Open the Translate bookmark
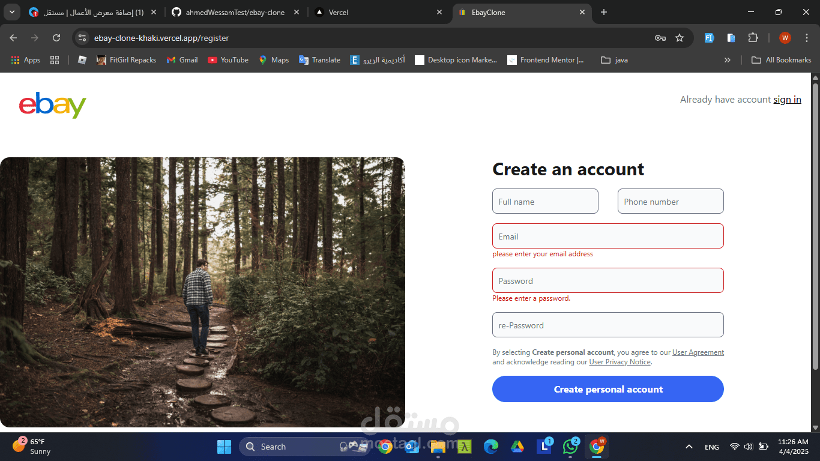This screenshot has height=461, width=820. point(319,60)
